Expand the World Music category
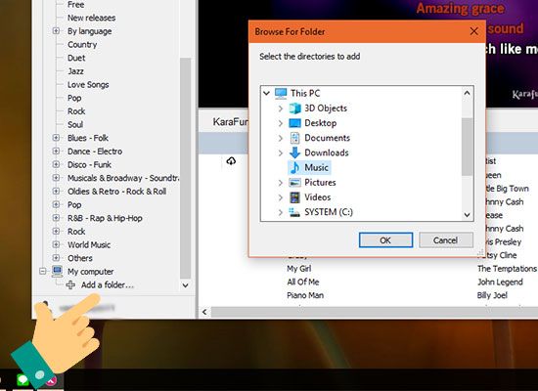Viewport: 538px width, 391px height. click(56, 244)
